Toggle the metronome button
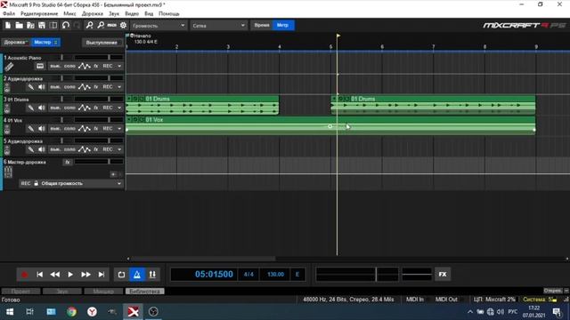 click(x=137, y=275)
